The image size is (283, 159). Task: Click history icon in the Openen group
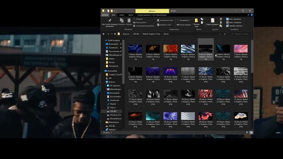click(221, 26)
